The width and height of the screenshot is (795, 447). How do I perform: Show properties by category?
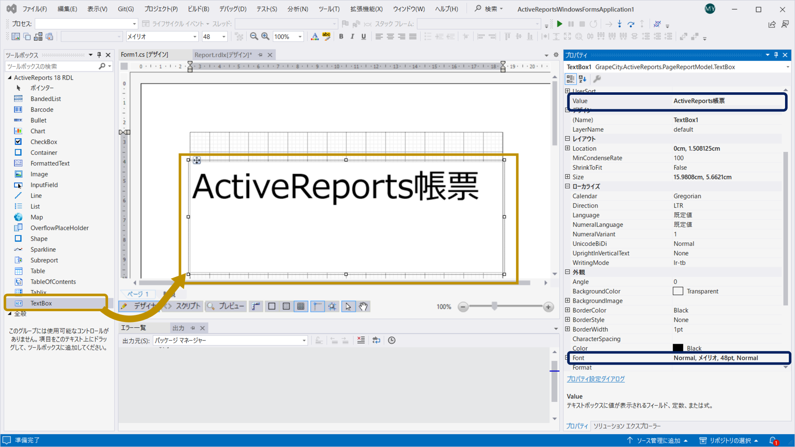[x=571, y=79]
